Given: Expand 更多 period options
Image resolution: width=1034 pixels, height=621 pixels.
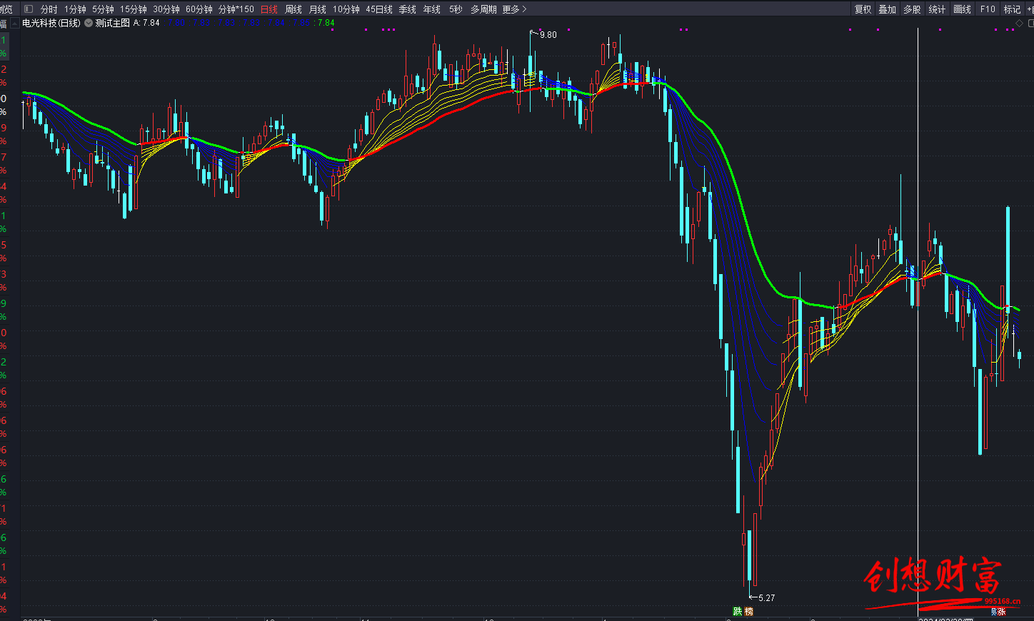Looking at the screenshot, I should point(514,9).
